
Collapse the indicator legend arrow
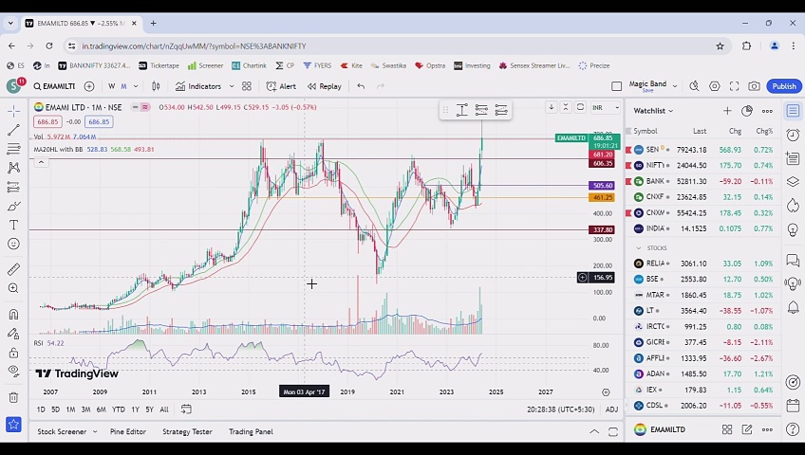tap(41, 162)
